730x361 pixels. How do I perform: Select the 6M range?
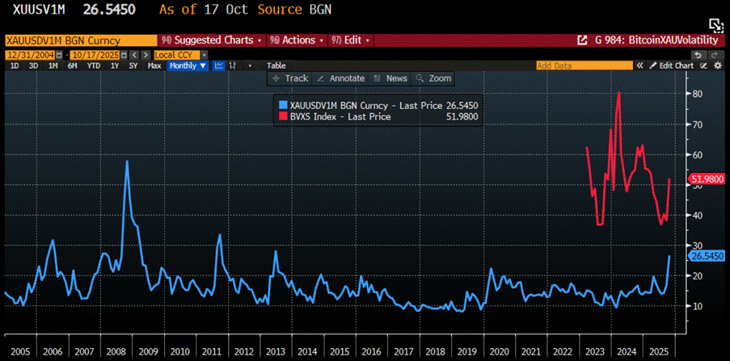pos(72,65)
